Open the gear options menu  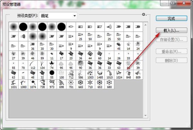pyautogui.click(x=144, y=14)
